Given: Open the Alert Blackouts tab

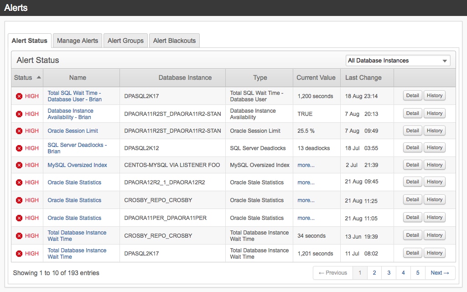Looking at the screenshot, I should click(174, 41).
